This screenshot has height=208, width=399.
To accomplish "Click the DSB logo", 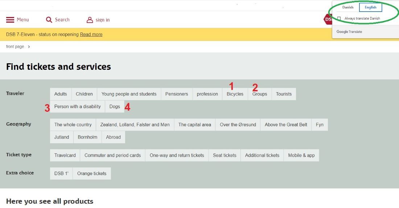I will [x=328, y=19].
